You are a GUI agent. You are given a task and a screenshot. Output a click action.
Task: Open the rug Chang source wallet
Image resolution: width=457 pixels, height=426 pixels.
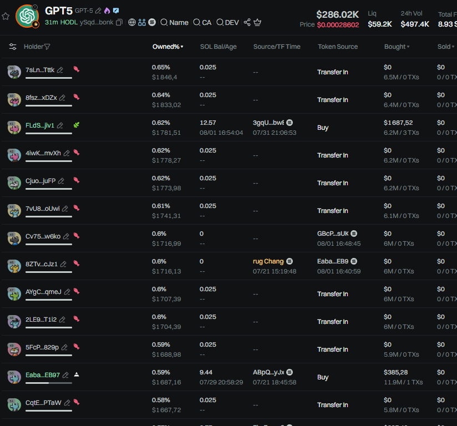(268, 261)
